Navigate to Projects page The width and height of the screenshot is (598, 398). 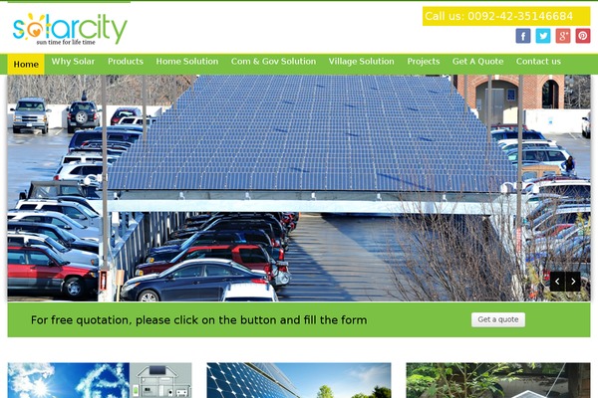coord(424,62)
